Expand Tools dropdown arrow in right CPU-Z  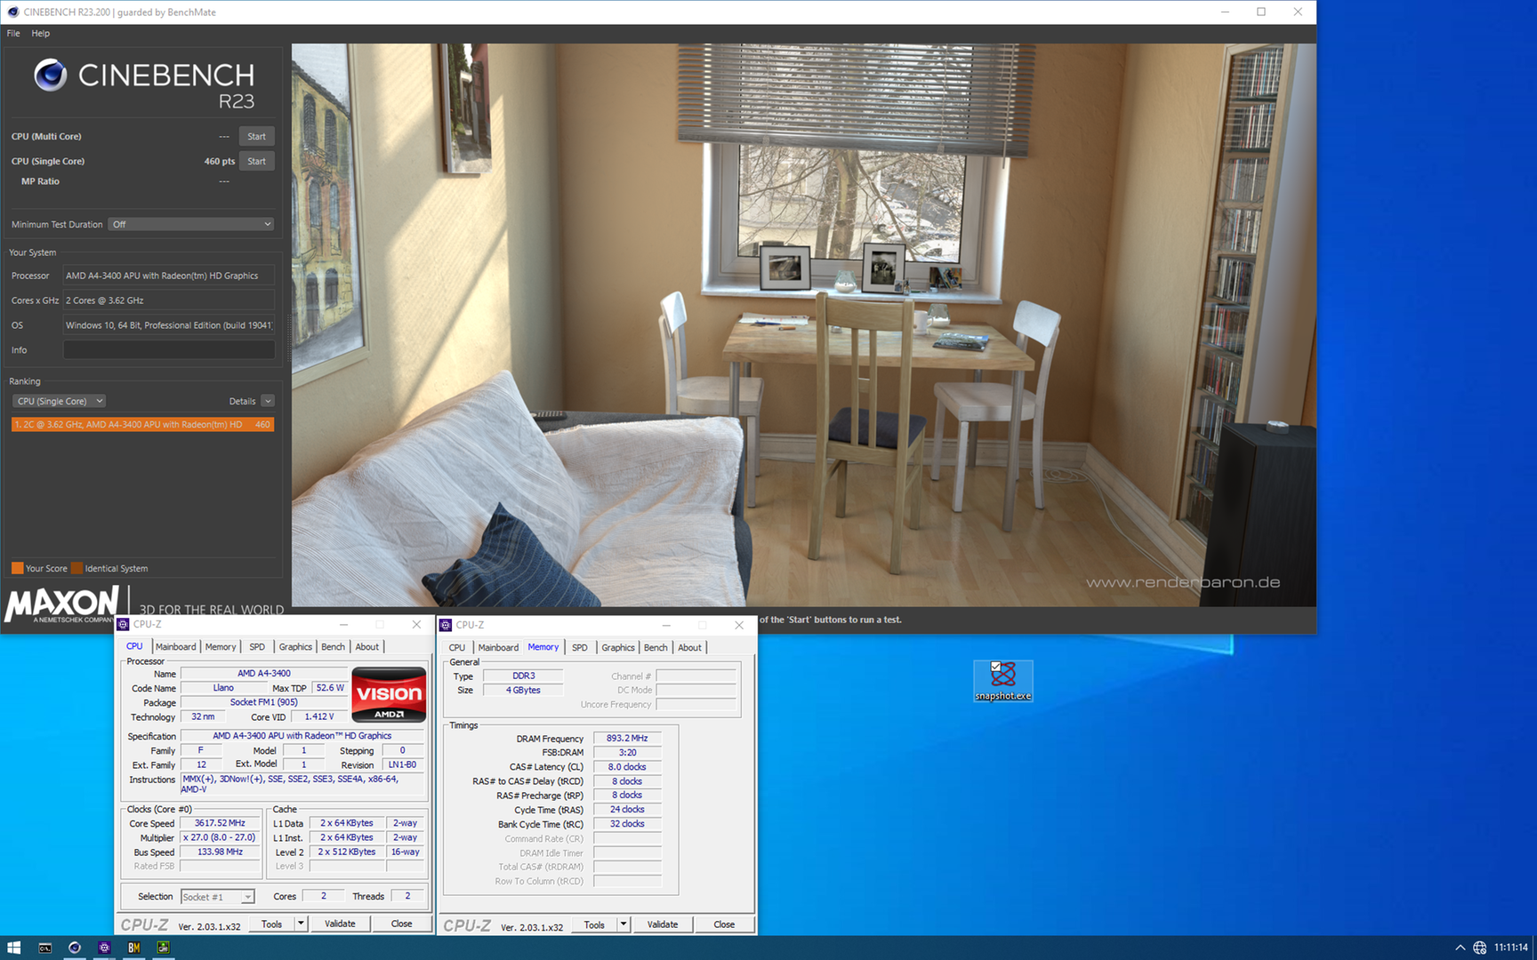pyautogui.click(x=624, y=925)
